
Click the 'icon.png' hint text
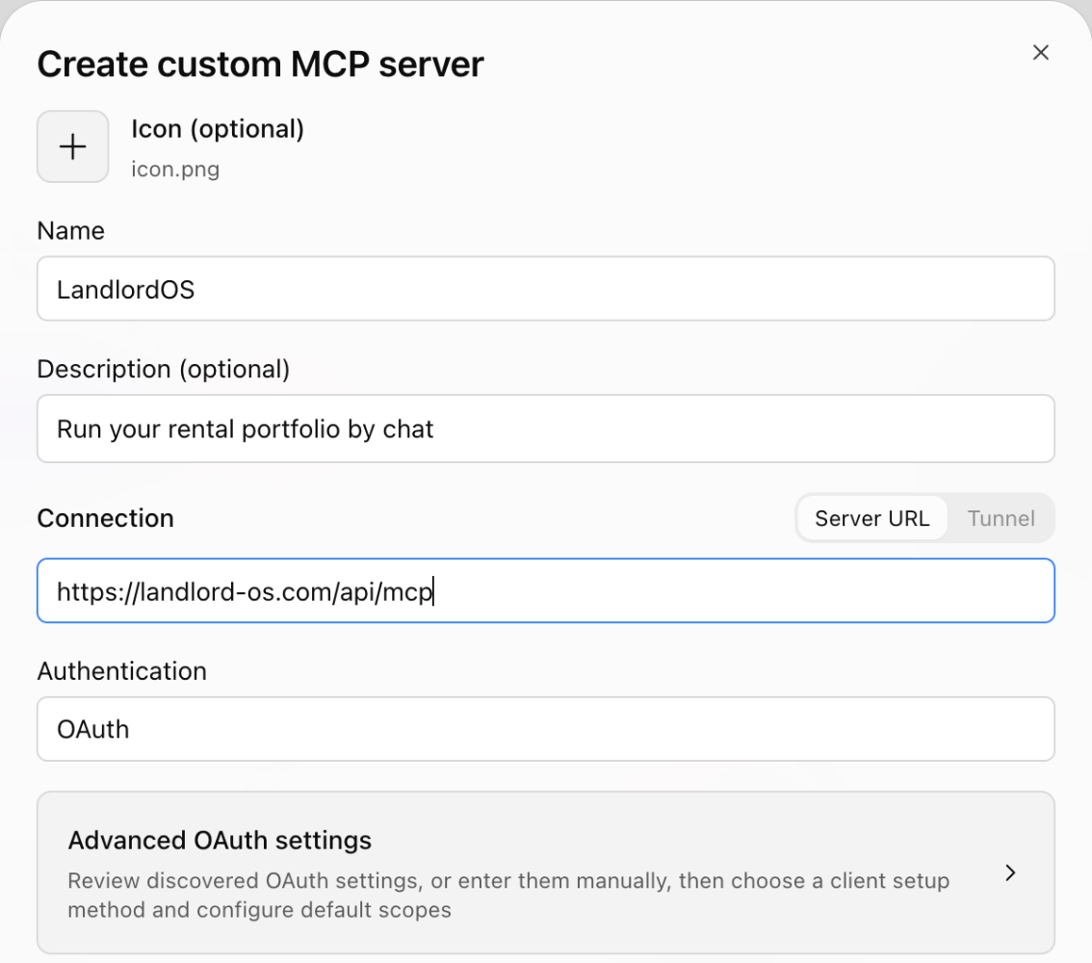[175, 169]
